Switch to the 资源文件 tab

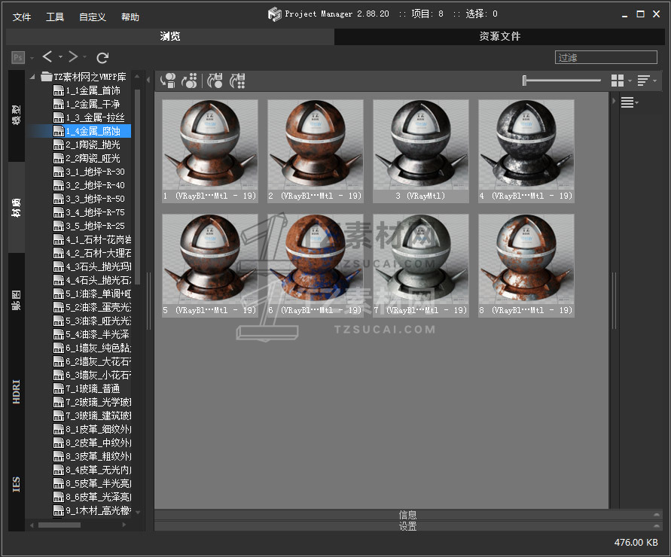(499, 36)
